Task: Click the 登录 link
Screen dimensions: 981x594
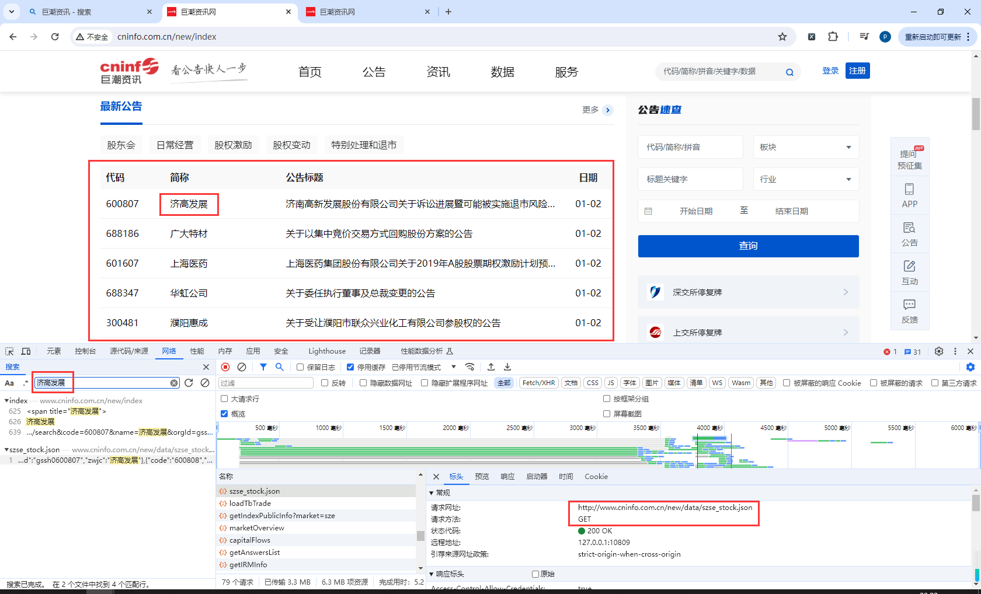Action: click(x=830, y=71)
